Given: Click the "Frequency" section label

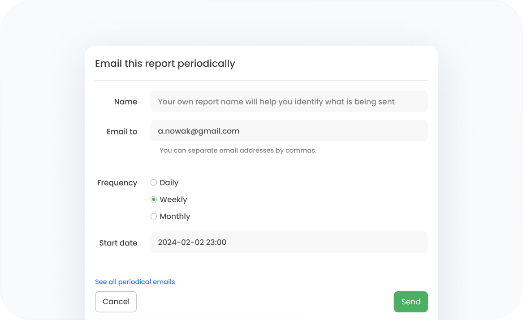Looking at the screenshot, I should pyautogui.click(x=117, y=183).
